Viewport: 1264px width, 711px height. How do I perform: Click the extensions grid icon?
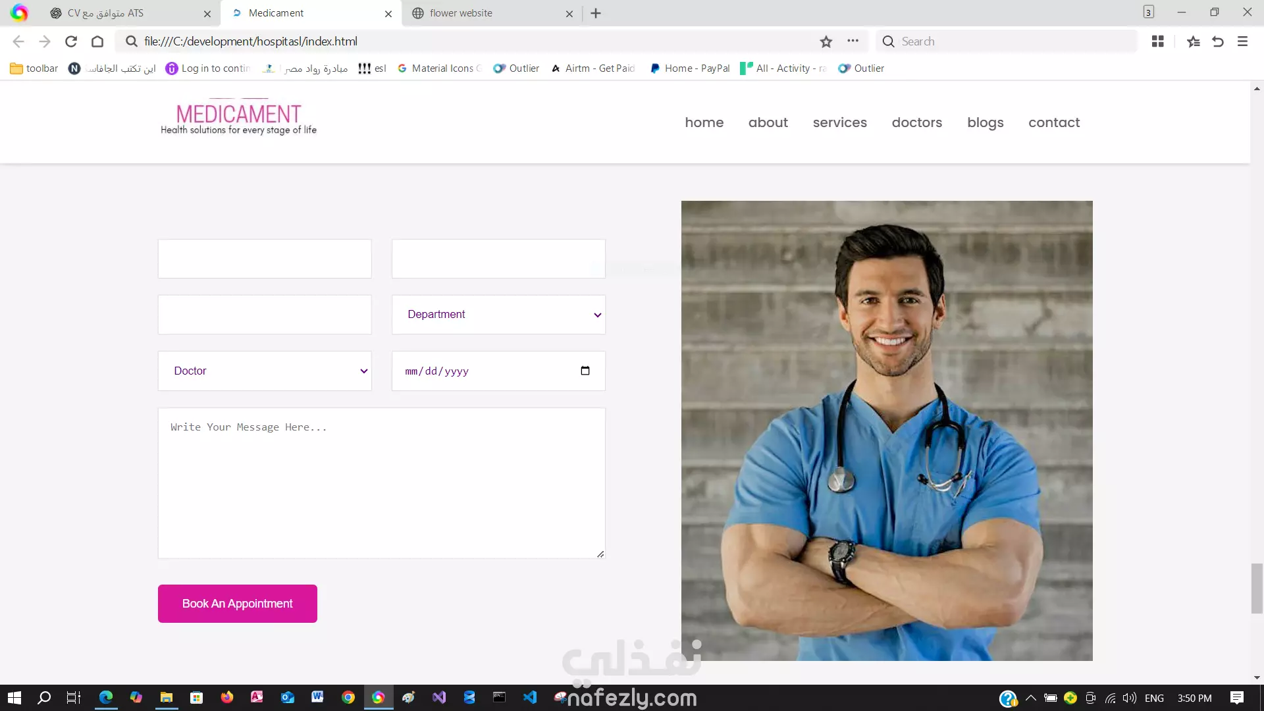click(x=1158, y=41)
